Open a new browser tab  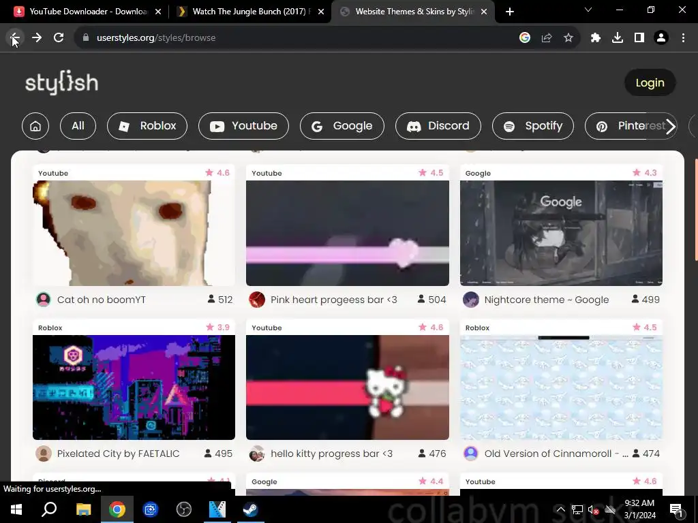510,12
